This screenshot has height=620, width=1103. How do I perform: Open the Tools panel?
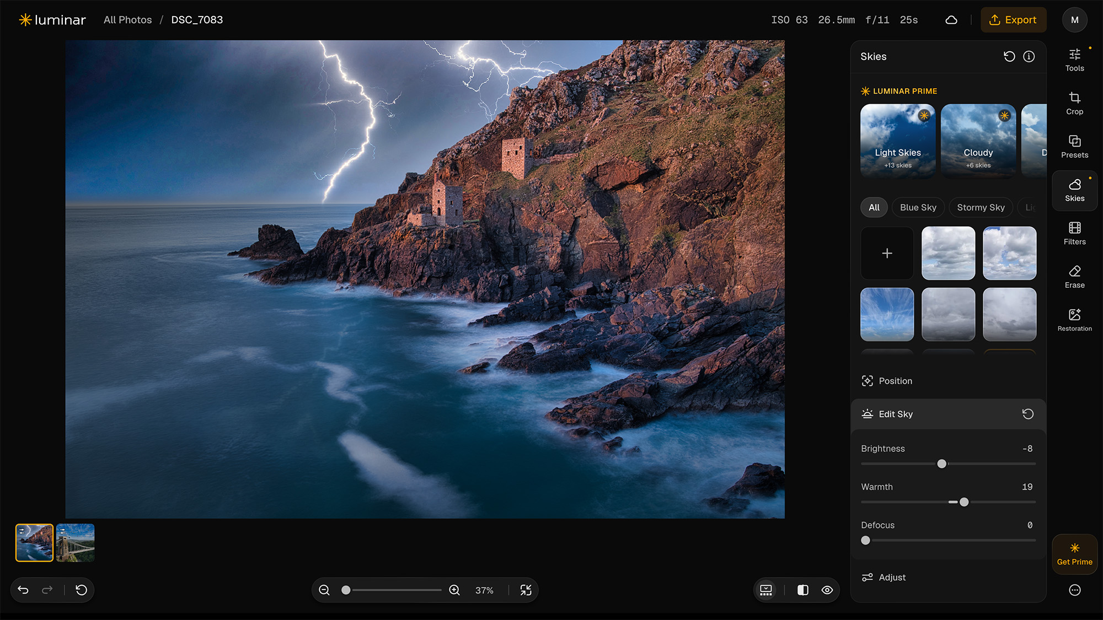1074,60
